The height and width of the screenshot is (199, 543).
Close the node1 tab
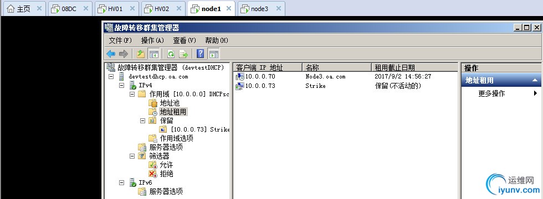[x=228, y=9]
